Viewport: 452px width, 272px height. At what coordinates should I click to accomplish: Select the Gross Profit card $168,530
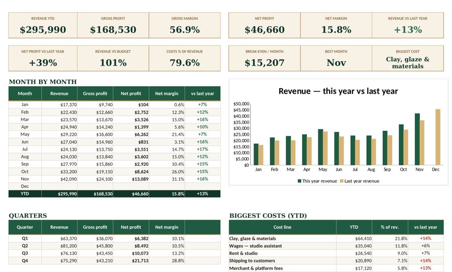(x=113, y=30)
